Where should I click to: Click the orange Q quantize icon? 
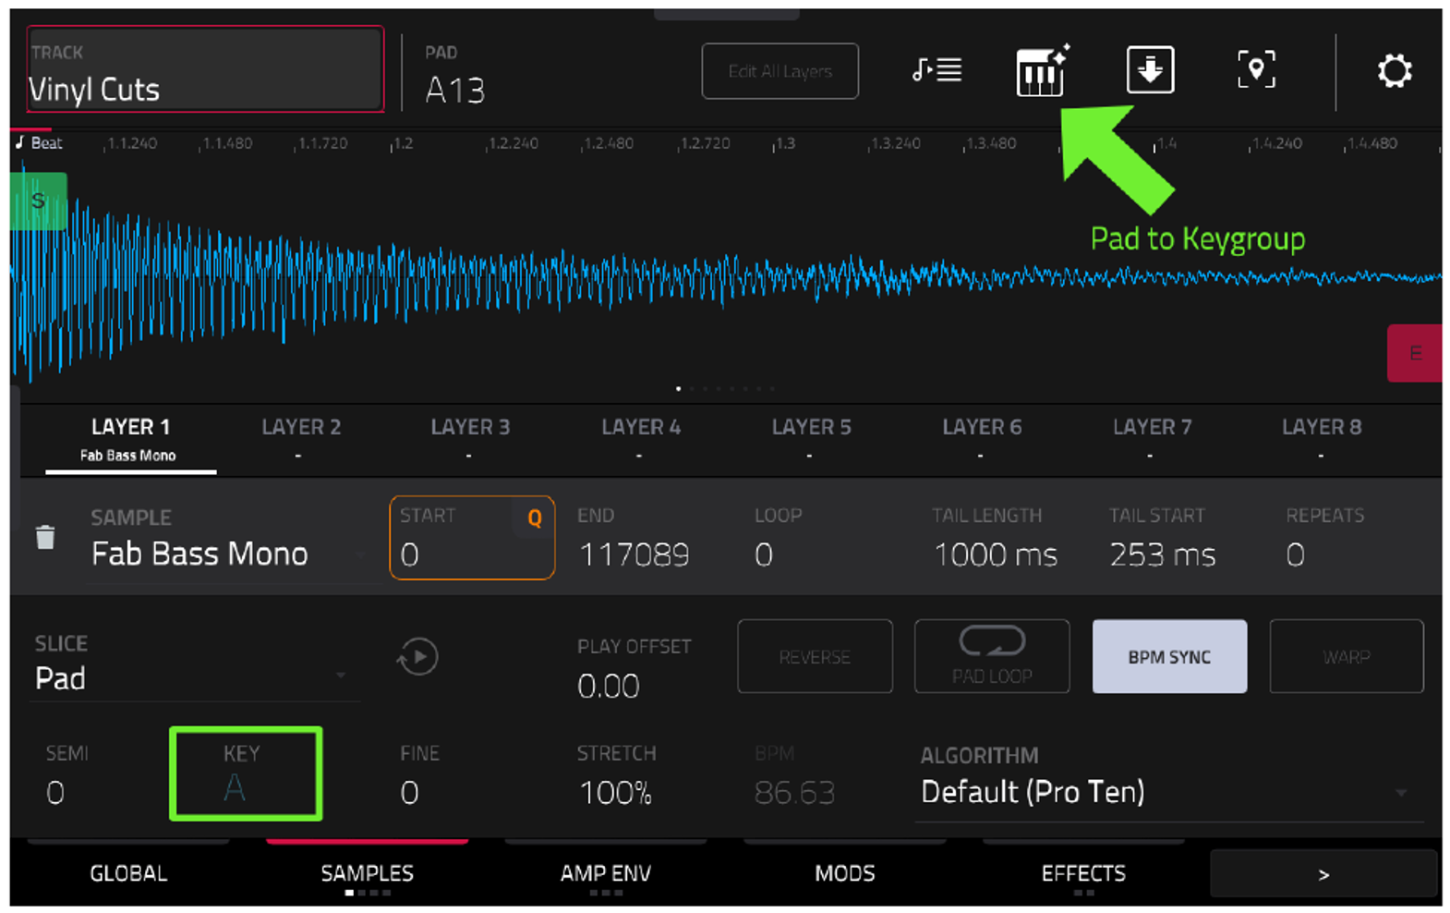point(535,518)
